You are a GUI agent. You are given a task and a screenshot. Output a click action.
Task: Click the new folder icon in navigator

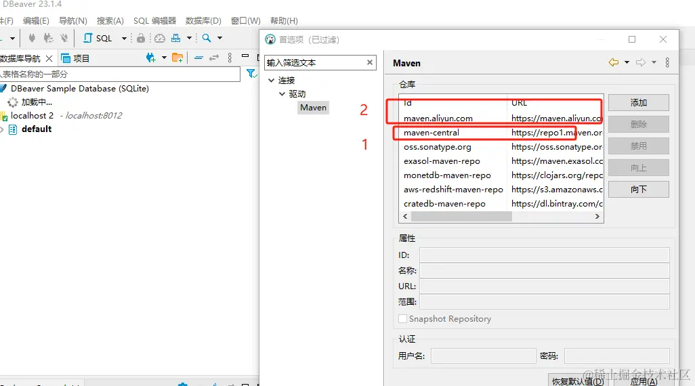[x=177, y=58]
